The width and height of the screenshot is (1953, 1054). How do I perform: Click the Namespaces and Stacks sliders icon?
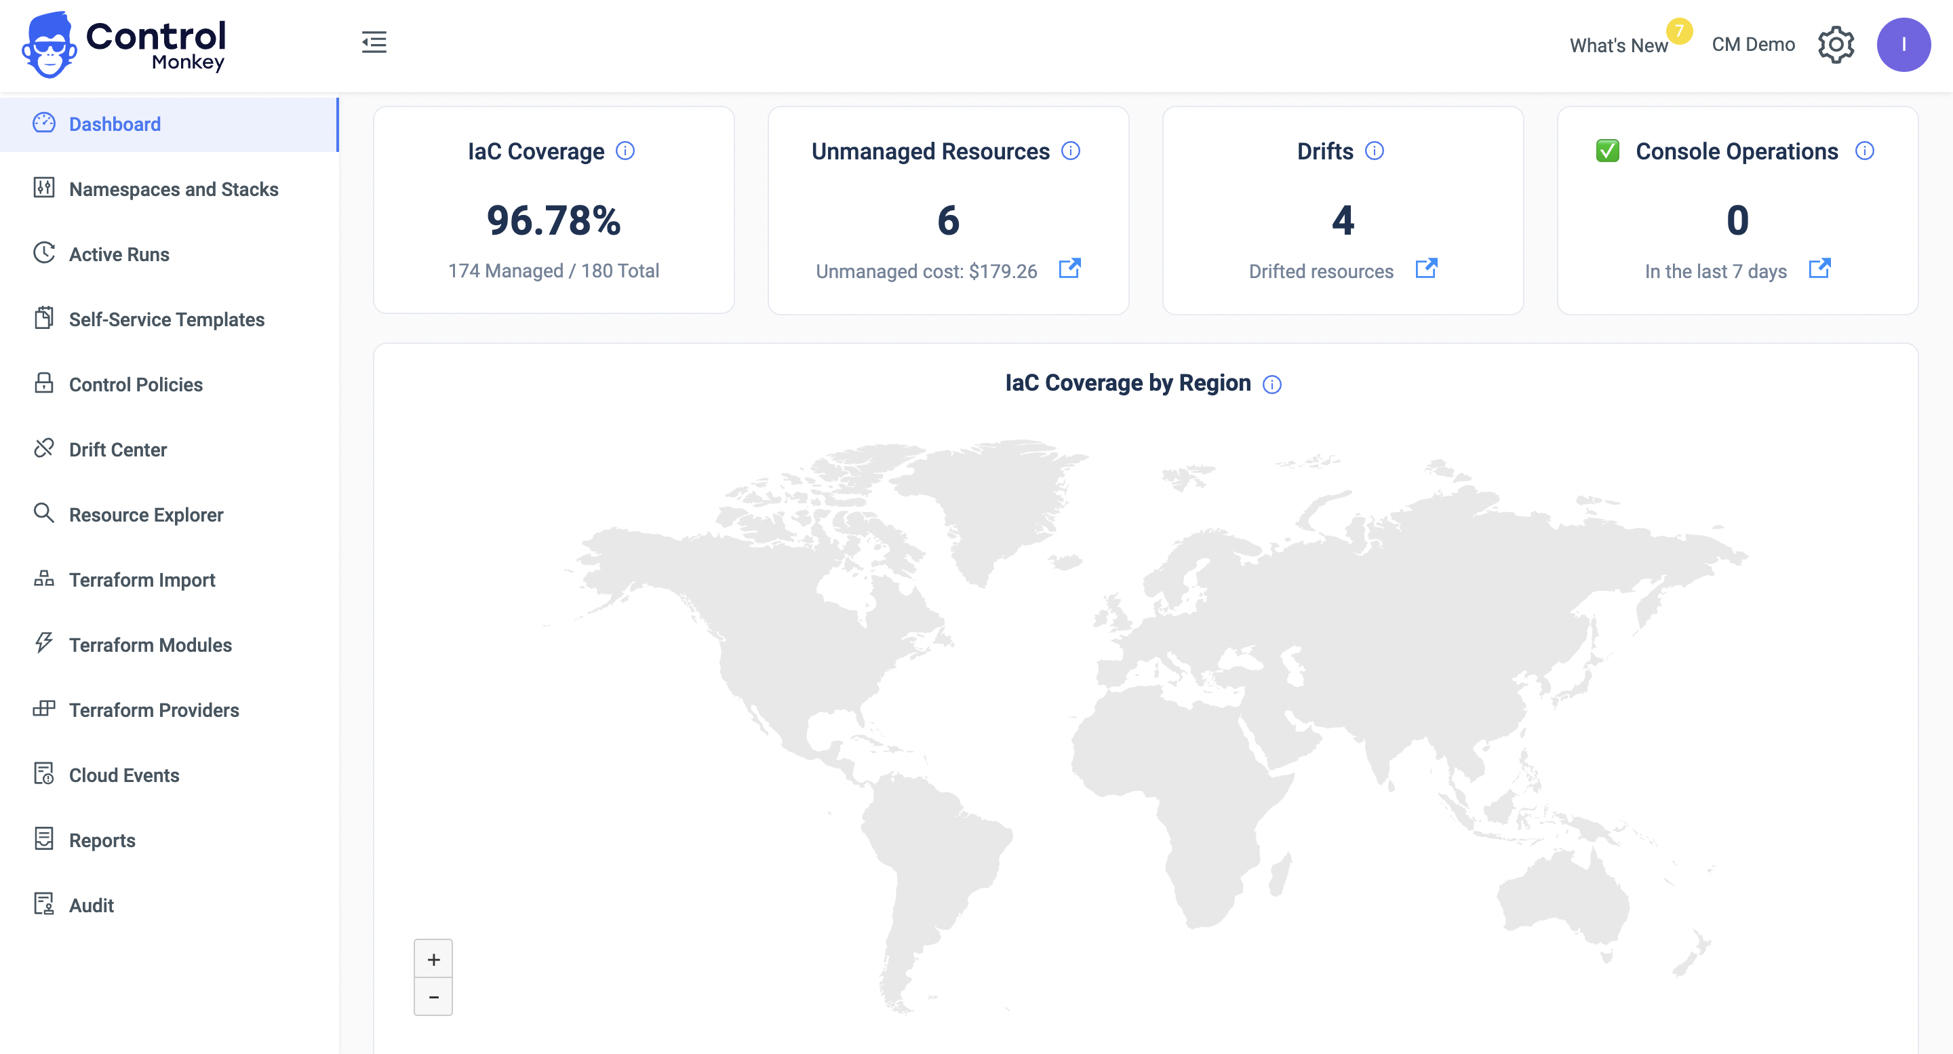pos(44,188)
